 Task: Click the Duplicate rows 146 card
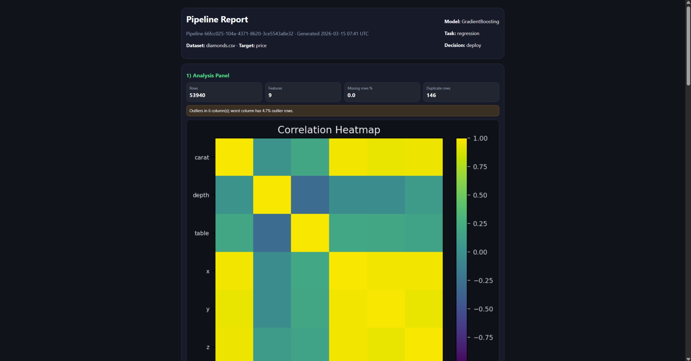click(461, 92)
